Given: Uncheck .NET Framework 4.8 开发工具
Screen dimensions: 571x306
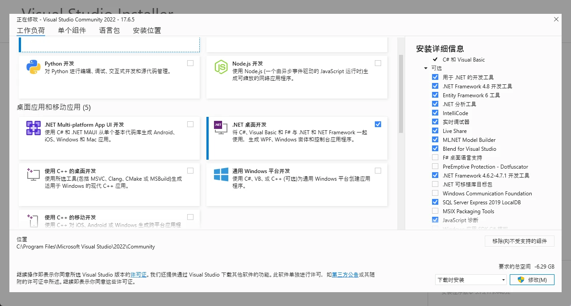Looking at the screenshot, I should [x=435, y=86].
